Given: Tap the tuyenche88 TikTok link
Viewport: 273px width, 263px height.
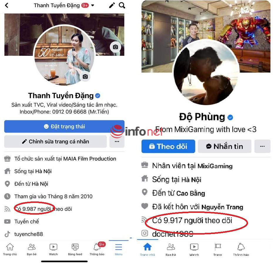Looking at the screenshot, I should click(29, 234).
